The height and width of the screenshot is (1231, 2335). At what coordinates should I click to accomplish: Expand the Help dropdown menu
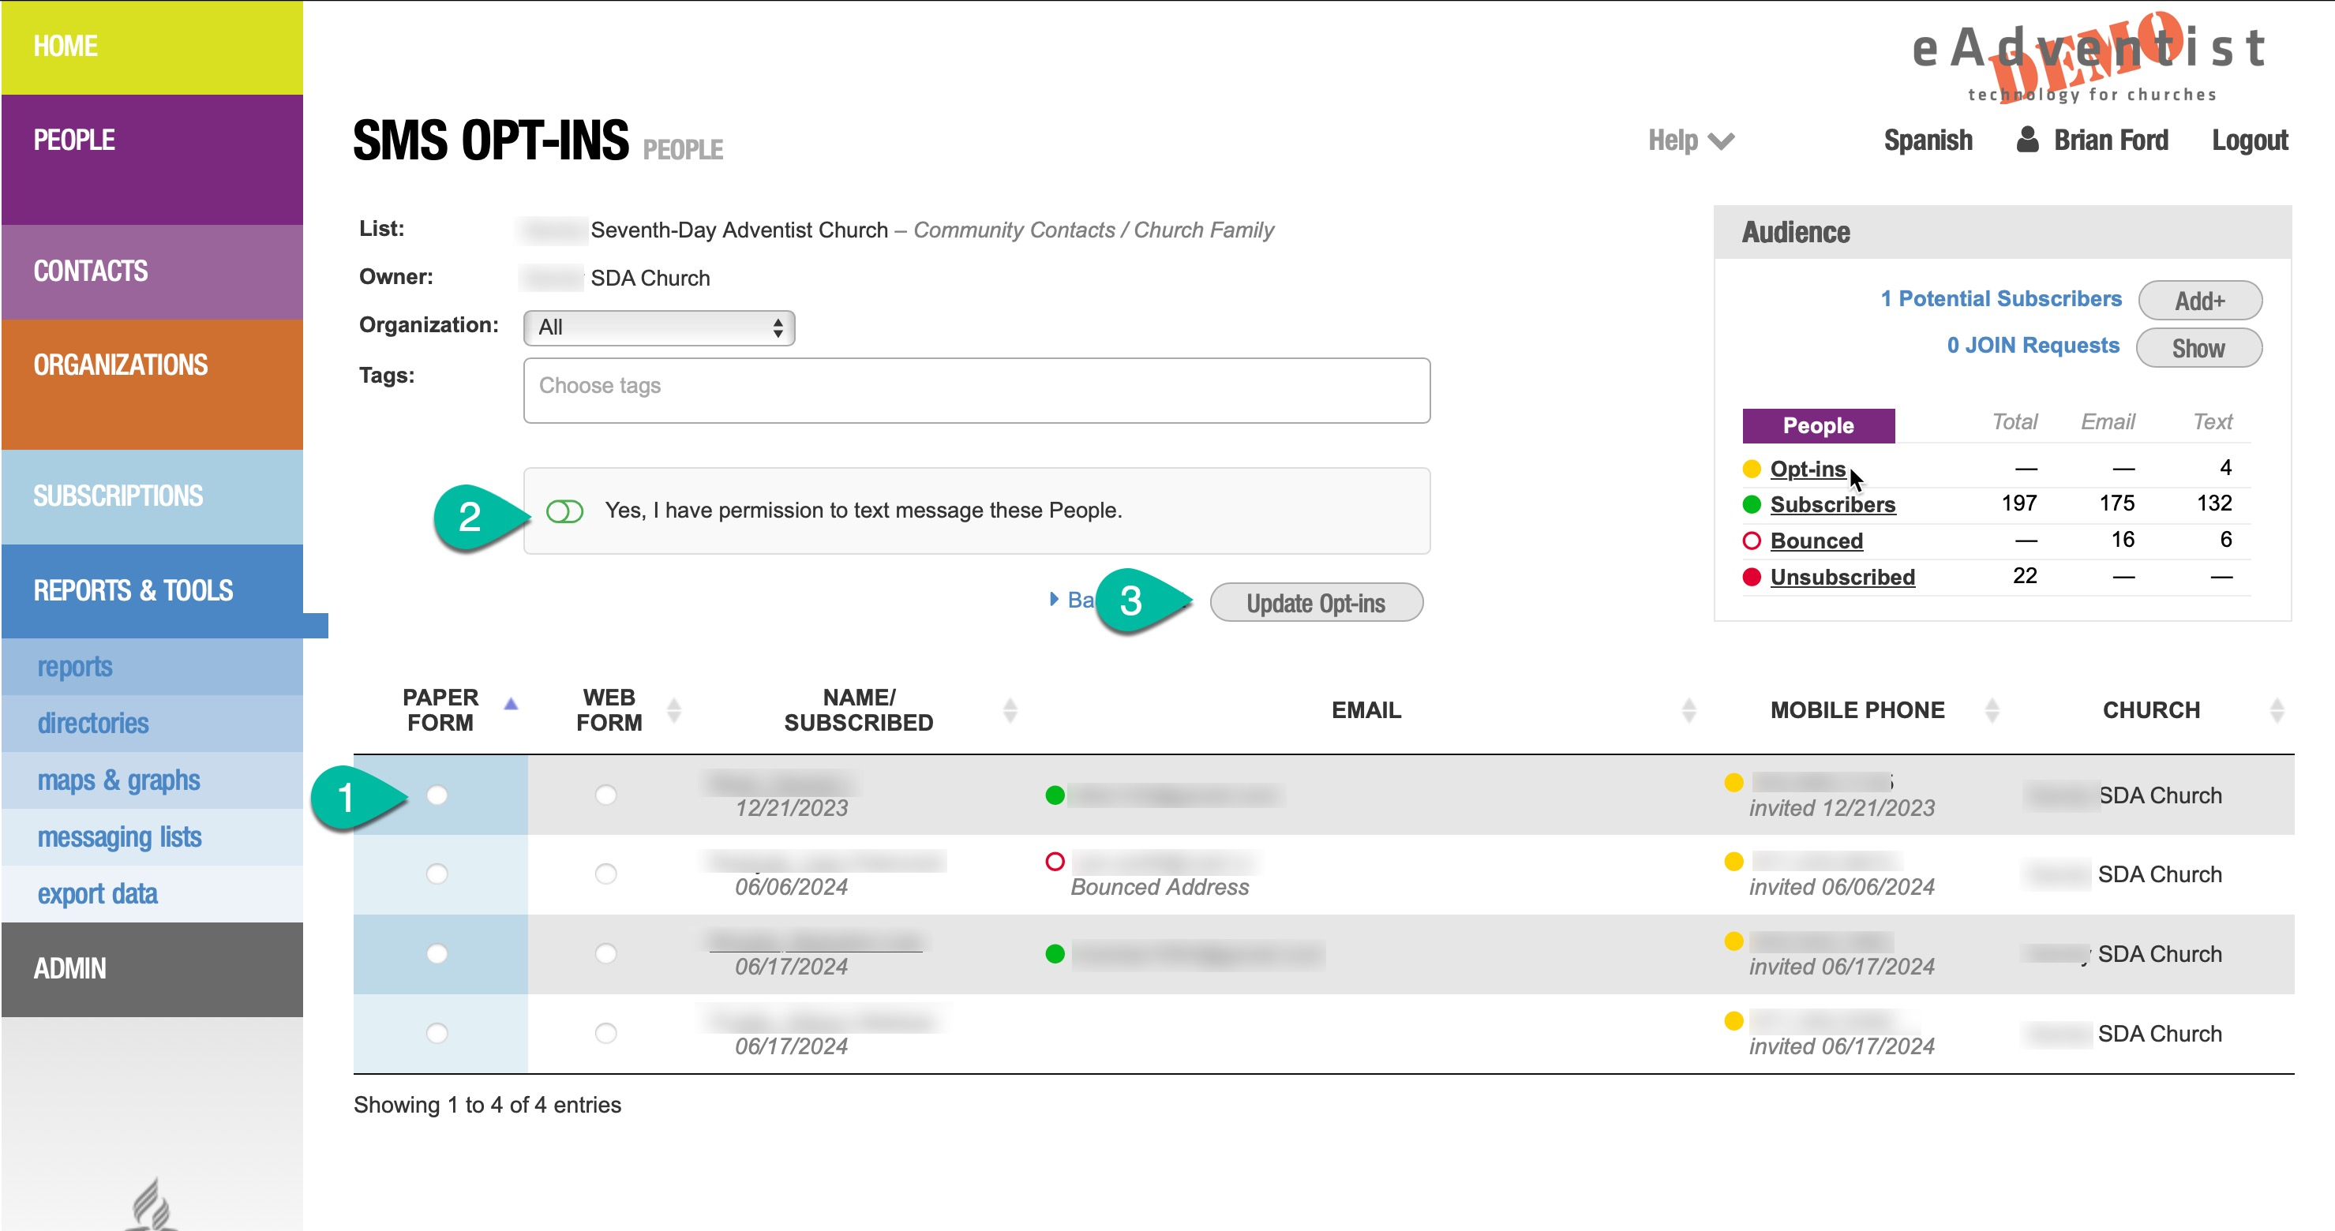1689,140
